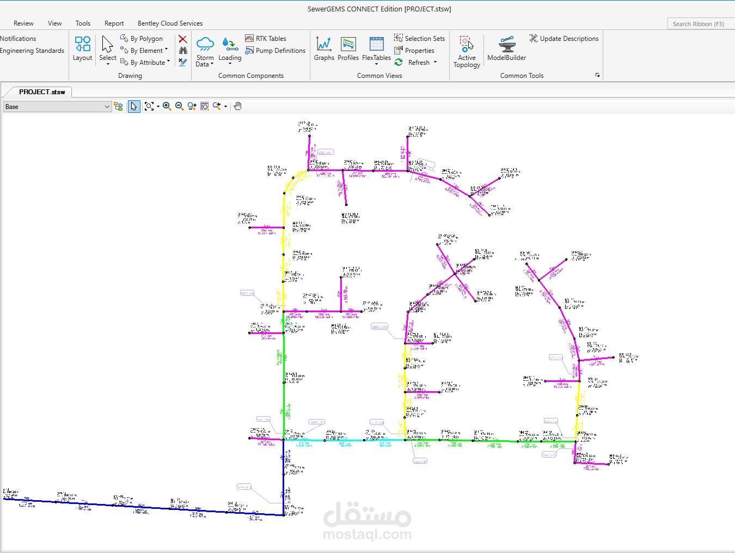Image resolution: width=735 pixels, height=553 pixels.
Task: Open the Graphs view
Action: [x=324, y=48]
